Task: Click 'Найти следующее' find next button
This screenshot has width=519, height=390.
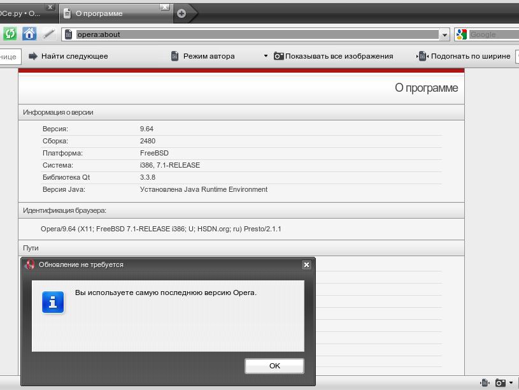Action: [68, 56]
